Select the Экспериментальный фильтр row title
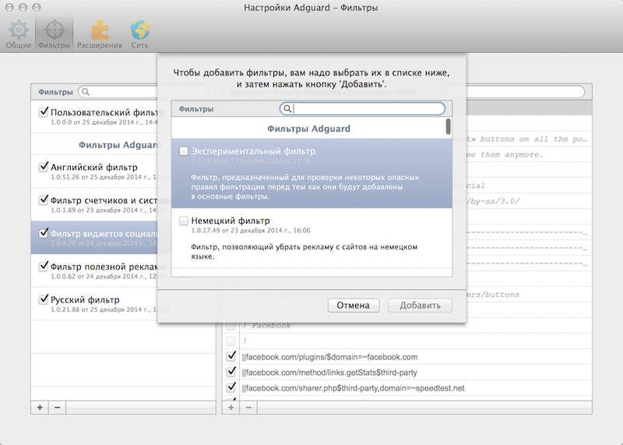 (253, 151)
